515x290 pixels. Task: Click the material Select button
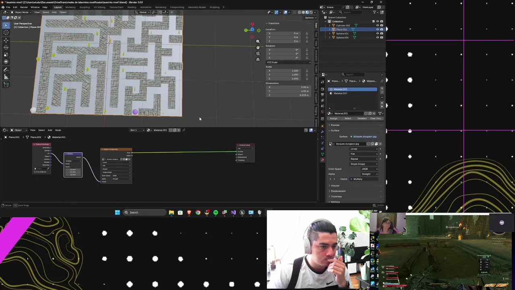(348, 118)
